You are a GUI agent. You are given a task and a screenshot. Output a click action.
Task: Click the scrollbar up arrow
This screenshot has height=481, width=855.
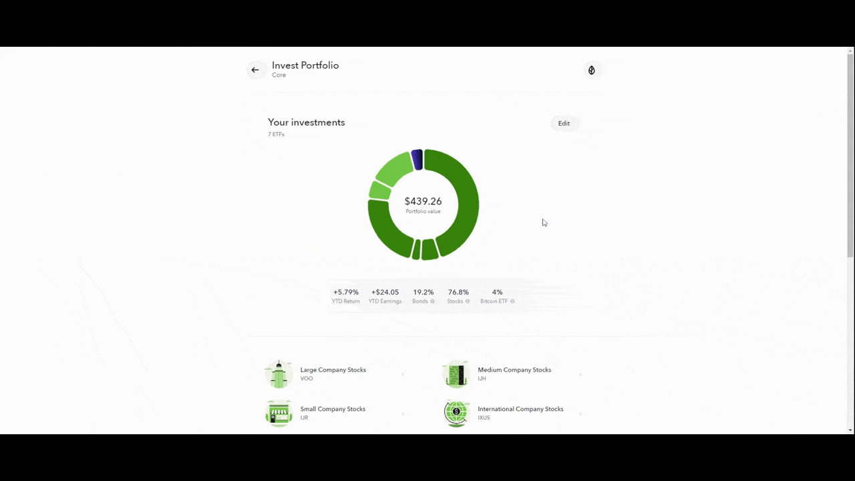[x=850, y=51]
